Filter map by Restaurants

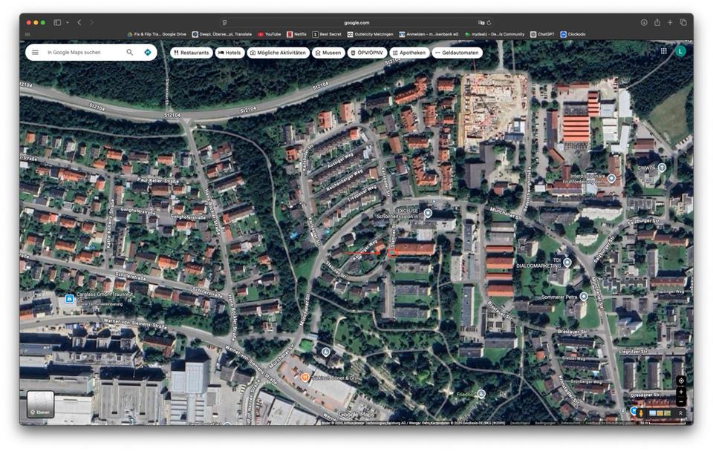(x=192, y=53)
